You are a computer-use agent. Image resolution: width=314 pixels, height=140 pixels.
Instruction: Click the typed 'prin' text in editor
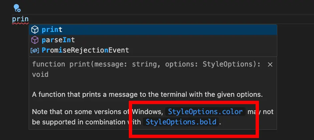tap(20, 19)
